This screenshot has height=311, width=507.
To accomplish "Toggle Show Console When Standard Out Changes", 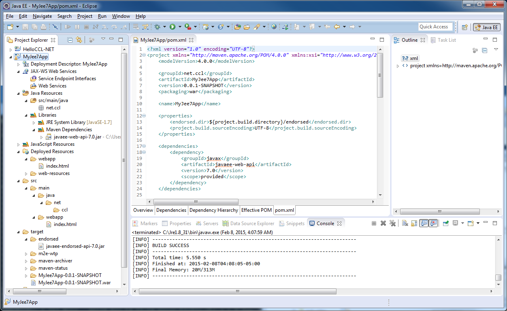I will [424, 223].
